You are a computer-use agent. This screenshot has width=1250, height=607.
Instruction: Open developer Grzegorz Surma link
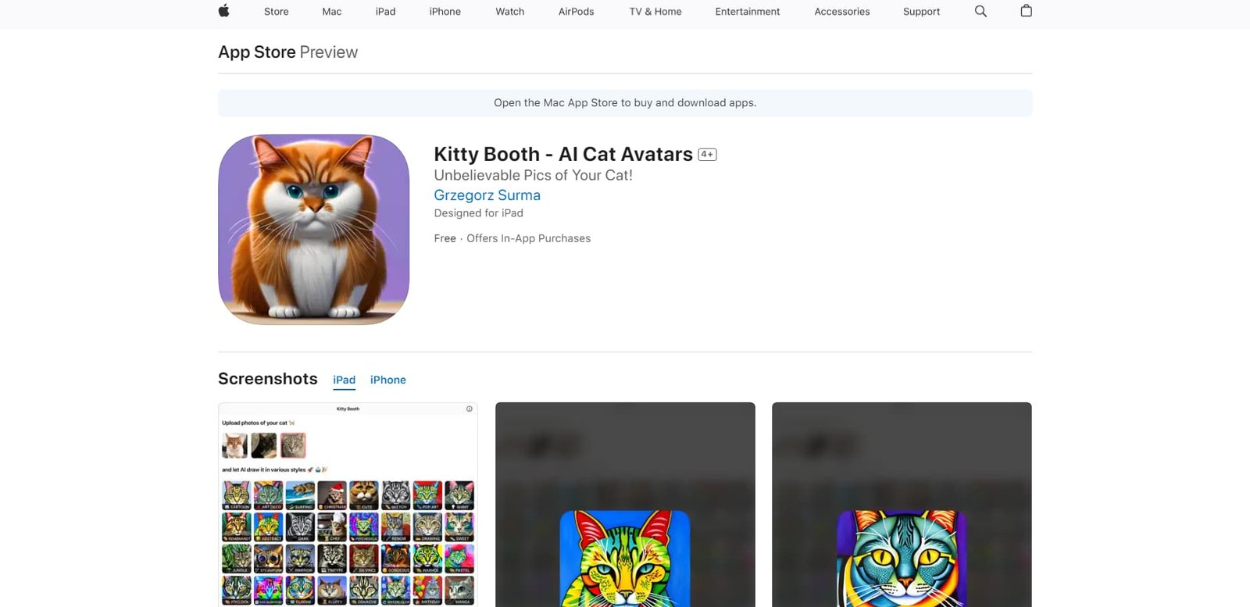point(487,195)
